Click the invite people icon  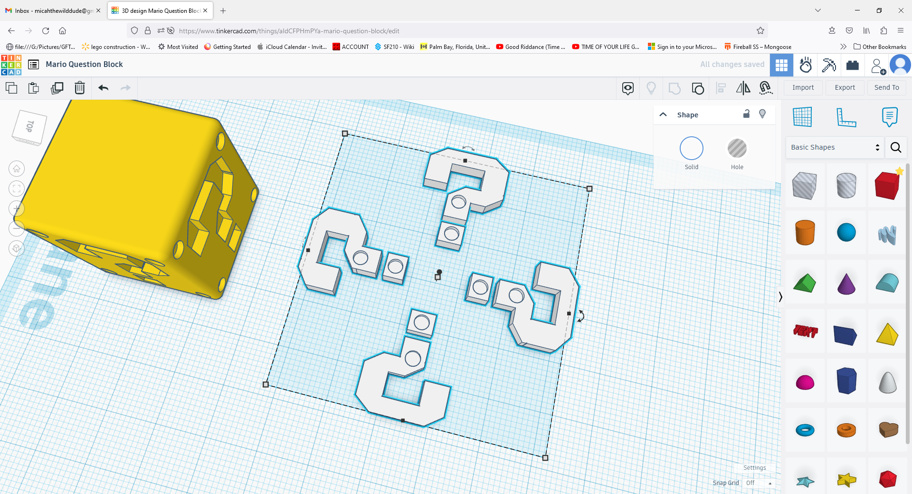[878, 66]
